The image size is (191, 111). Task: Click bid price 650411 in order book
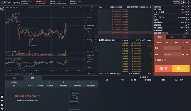point(125,51)
